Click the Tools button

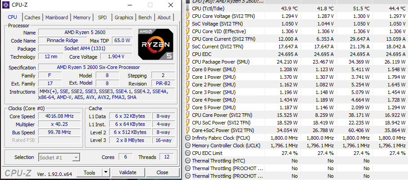pos(89,172)
